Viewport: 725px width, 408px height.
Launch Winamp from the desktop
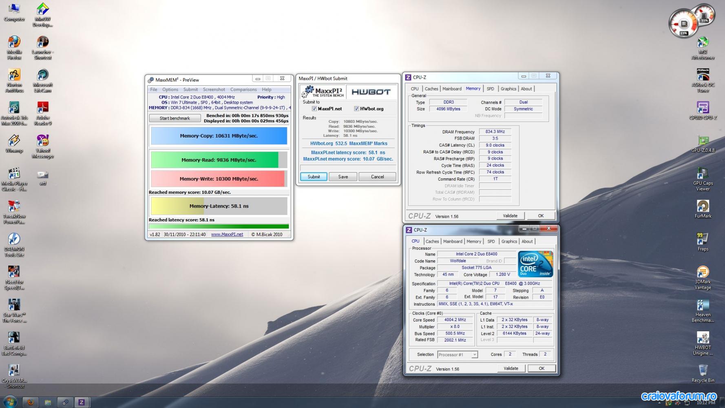14,144
